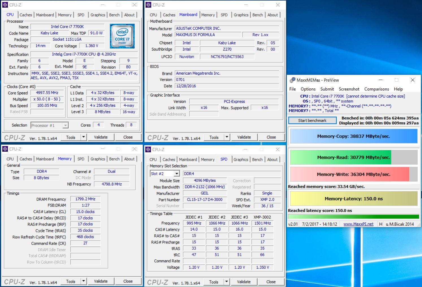This screenshot has height=287, width=422.
Task: Select Memory tab in SPD window
Action: pos(208,159)
